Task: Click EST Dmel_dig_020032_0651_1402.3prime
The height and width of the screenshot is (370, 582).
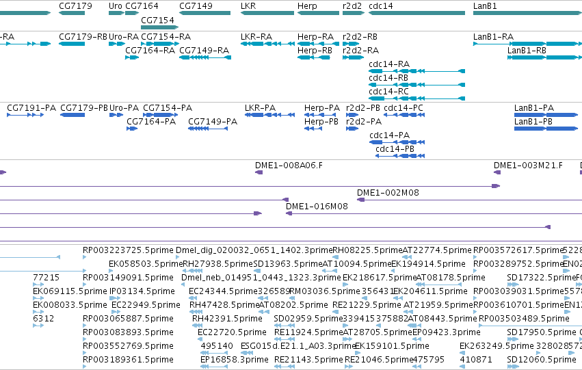Action: tap(254, 250)
